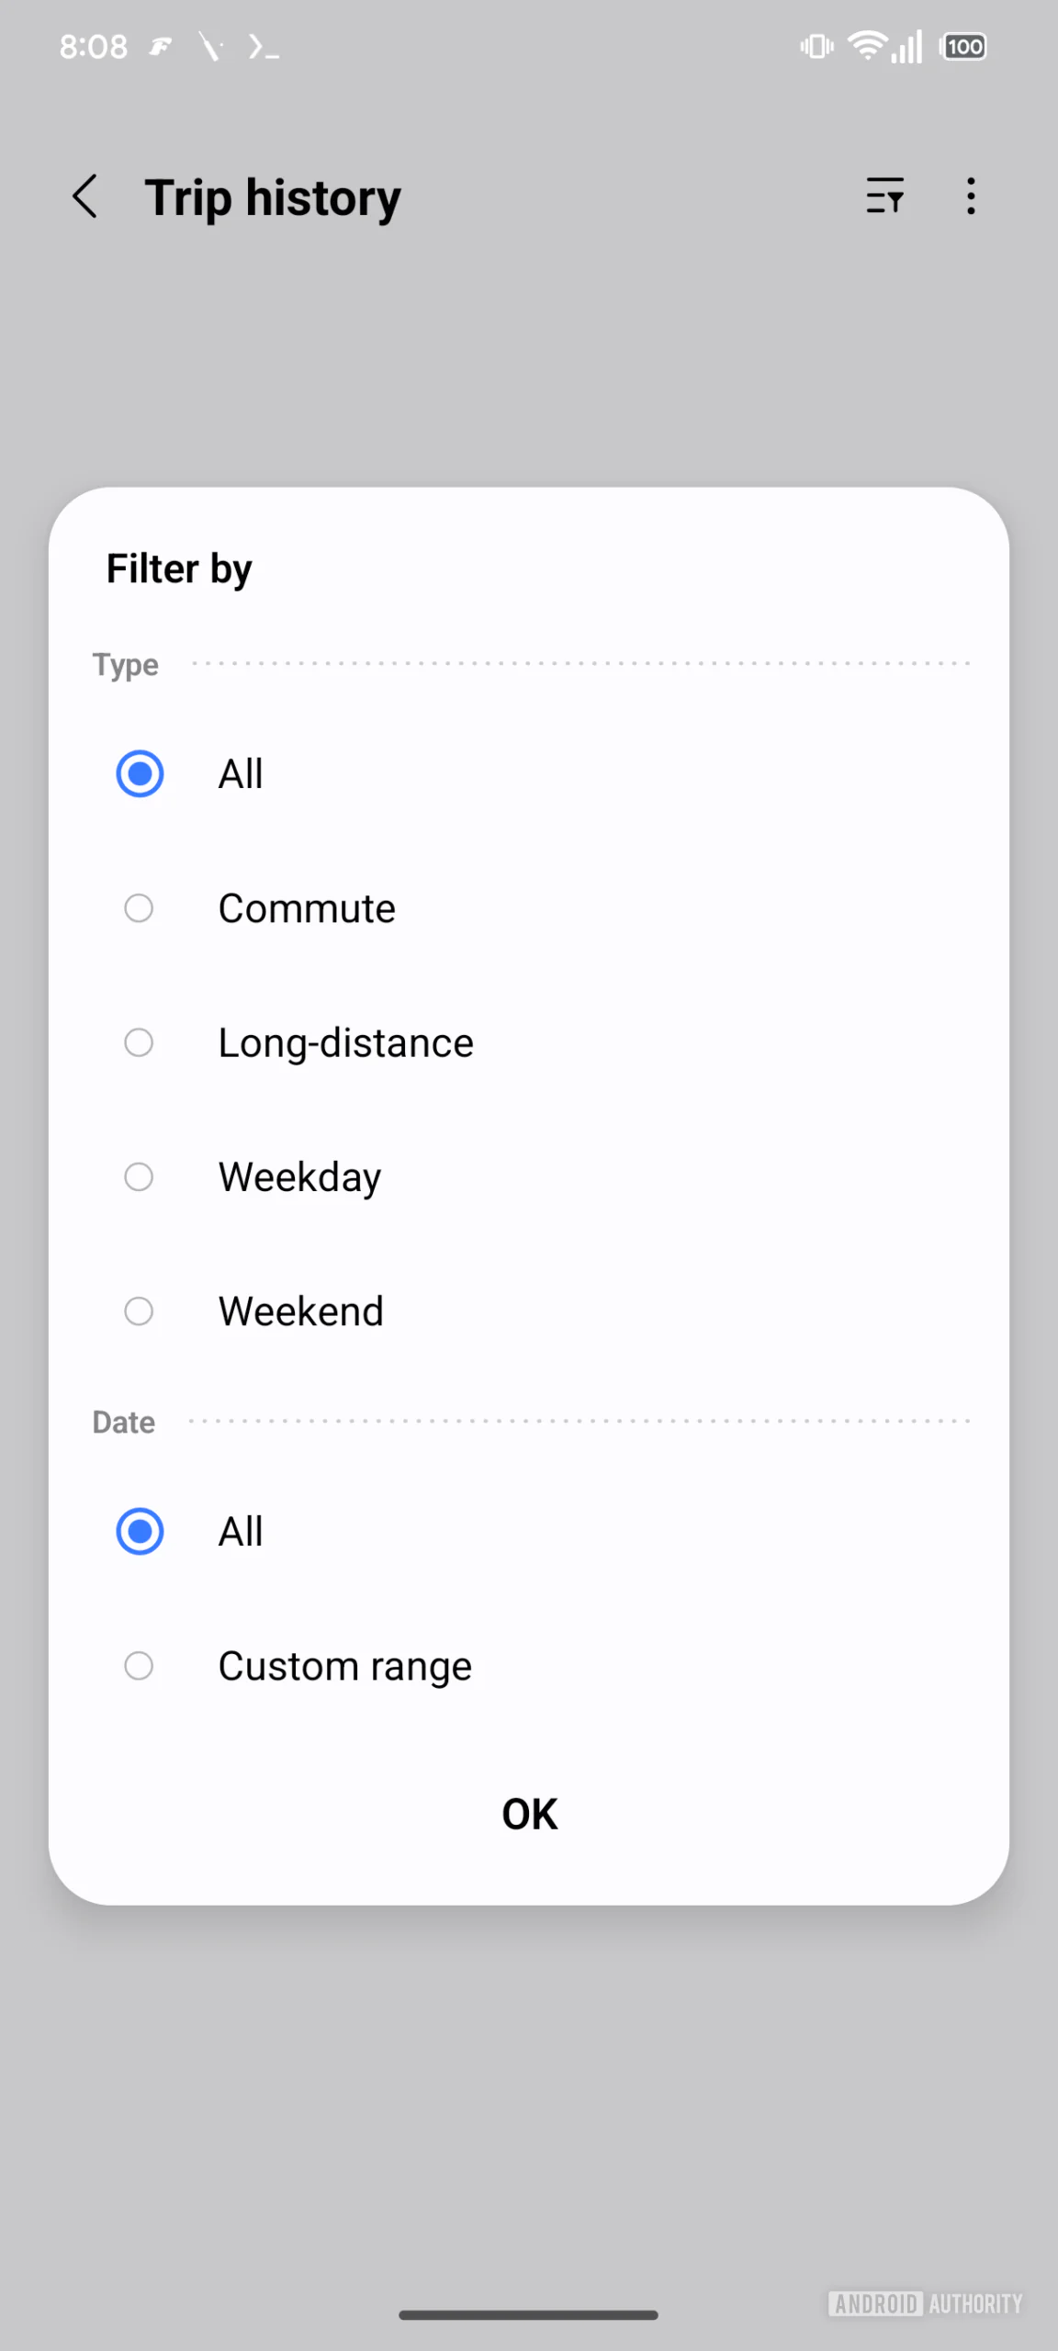
Task: Tap the clock showing 8:08
Action: (x=94, y=46)
